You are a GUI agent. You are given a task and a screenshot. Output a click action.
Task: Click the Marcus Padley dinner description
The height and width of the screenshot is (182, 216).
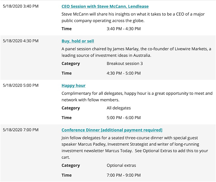click(x=135, y=147)
